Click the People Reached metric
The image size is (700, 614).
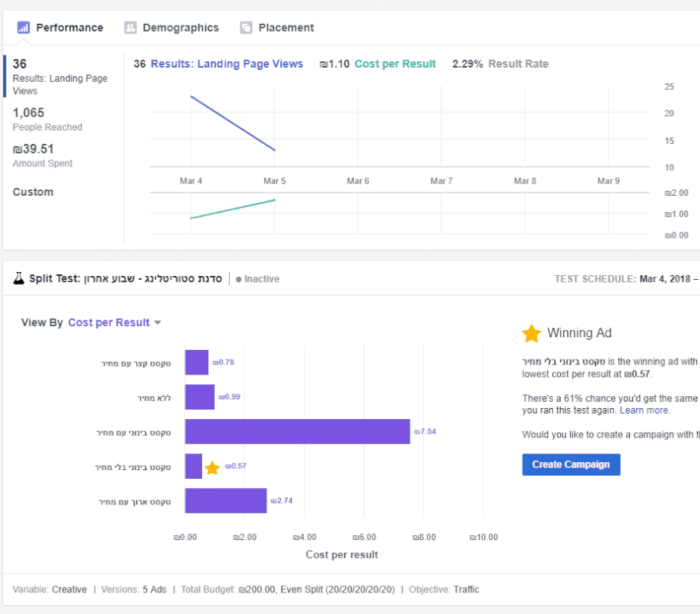(48, 119)
